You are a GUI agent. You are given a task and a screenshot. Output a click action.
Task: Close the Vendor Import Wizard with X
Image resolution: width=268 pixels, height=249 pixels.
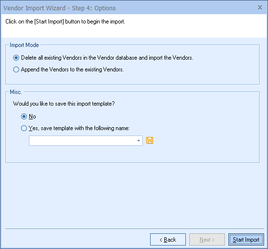[260, 7]
